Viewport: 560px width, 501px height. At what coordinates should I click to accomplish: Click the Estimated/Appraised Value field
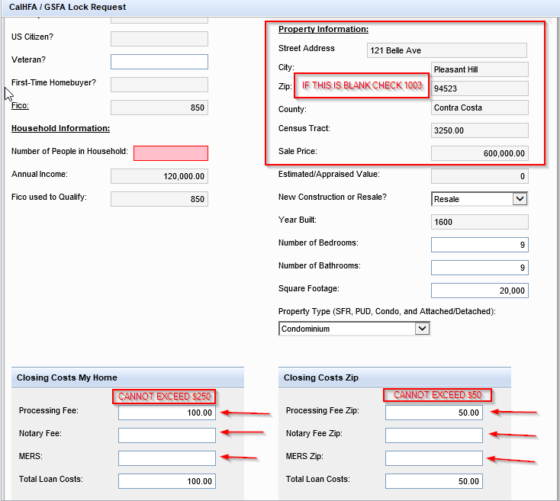[x=480, y=176]
